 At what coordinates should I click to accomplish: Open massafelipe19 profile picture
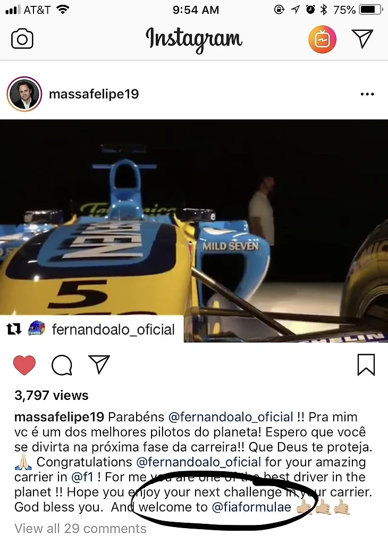24,94
